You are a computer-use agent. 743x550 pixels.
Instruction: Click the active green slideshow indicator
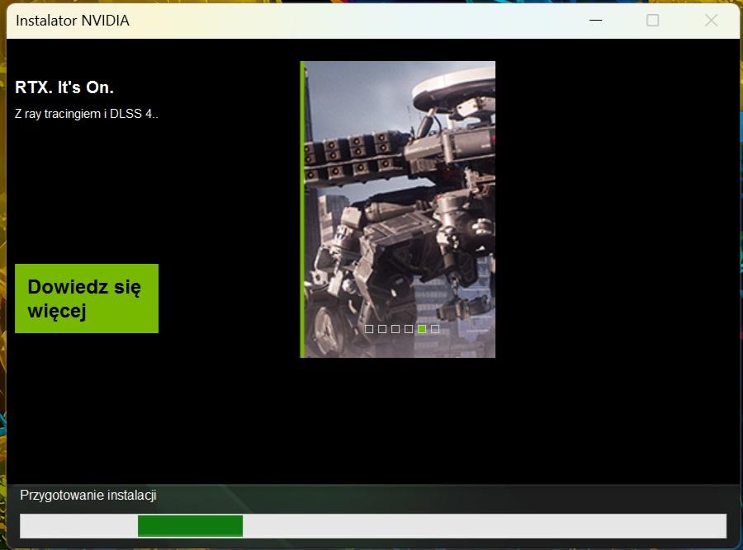point(422,328)
